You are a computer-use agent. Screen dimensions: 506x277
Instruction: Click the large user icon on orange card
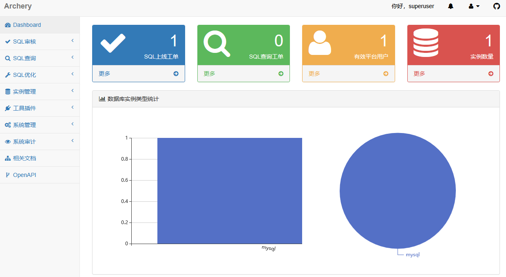point(320,43)
